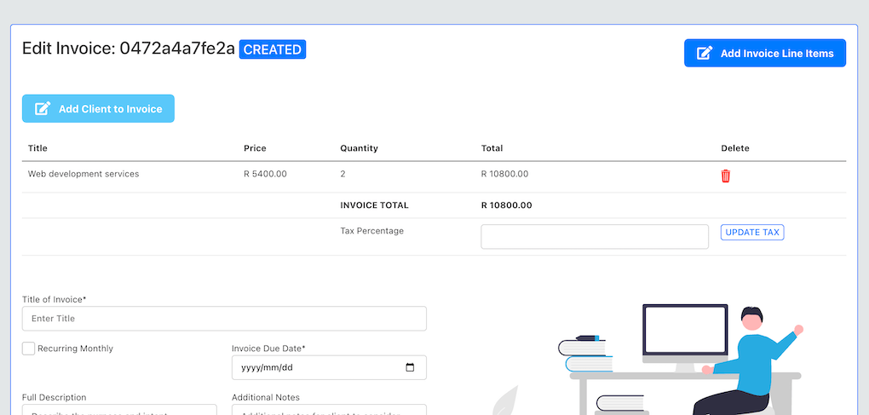Click the 'Total' column header
This screenshot has width=869, height=415.
[x=492, y=148]
